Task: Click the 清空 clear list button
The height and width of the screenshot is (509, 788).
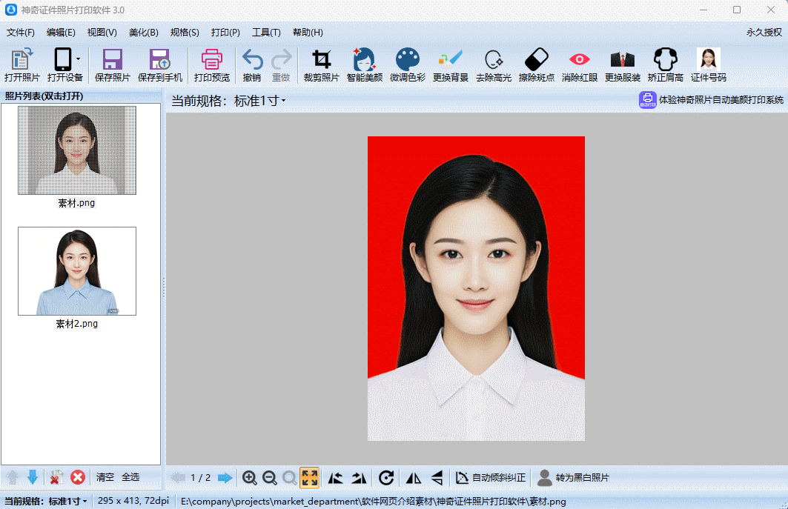Action: point(105,477)
